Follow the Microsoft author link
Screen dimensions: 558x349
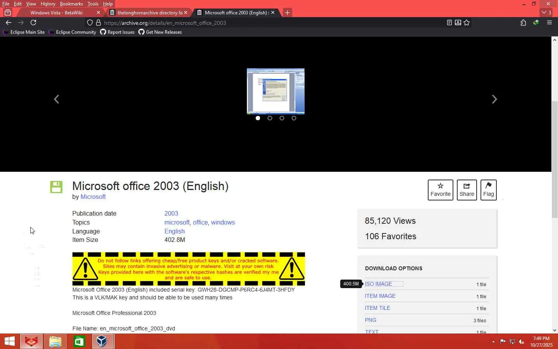pyautogui.click(x=93, y=197)
